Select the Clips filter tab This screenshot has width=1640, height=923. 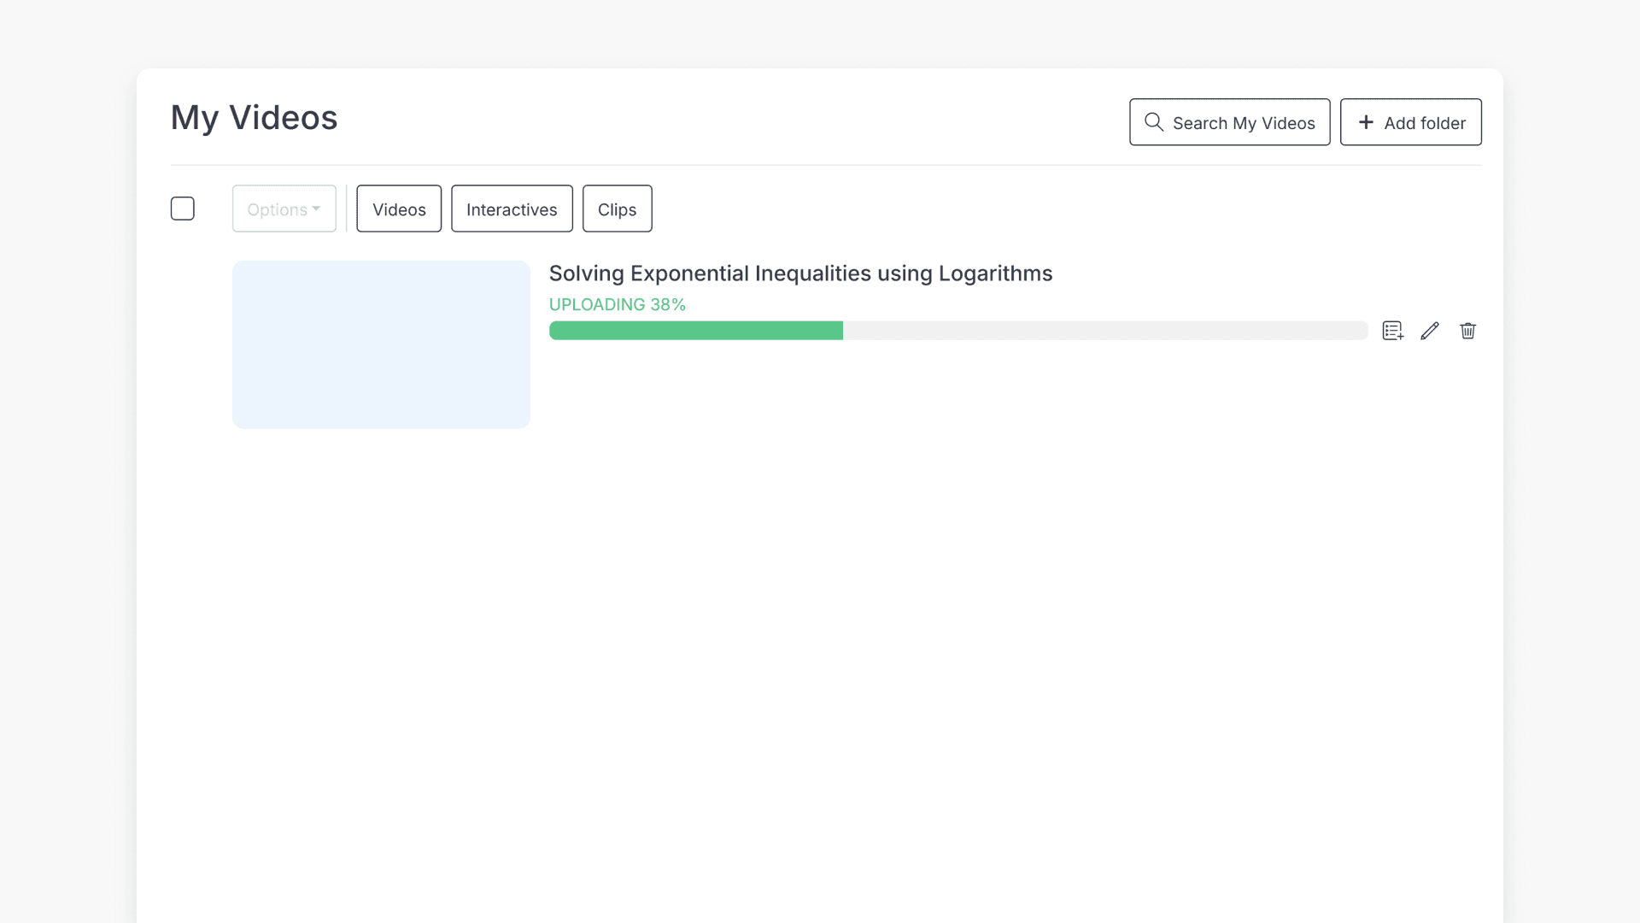[617, 208]
